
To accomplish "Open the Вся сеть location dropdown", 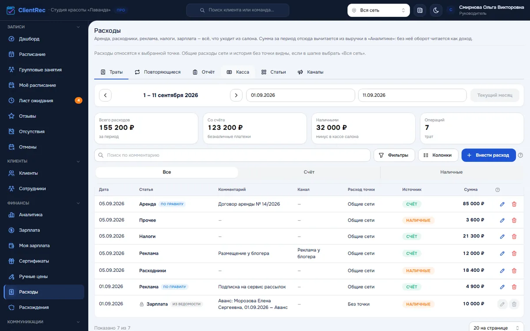I will 379,10.
